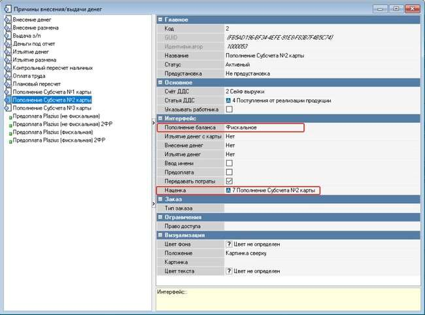Click the Статус value Активный
Image resolution: width=425 pixels, height=315 pixels.
[x=238, y=65]
